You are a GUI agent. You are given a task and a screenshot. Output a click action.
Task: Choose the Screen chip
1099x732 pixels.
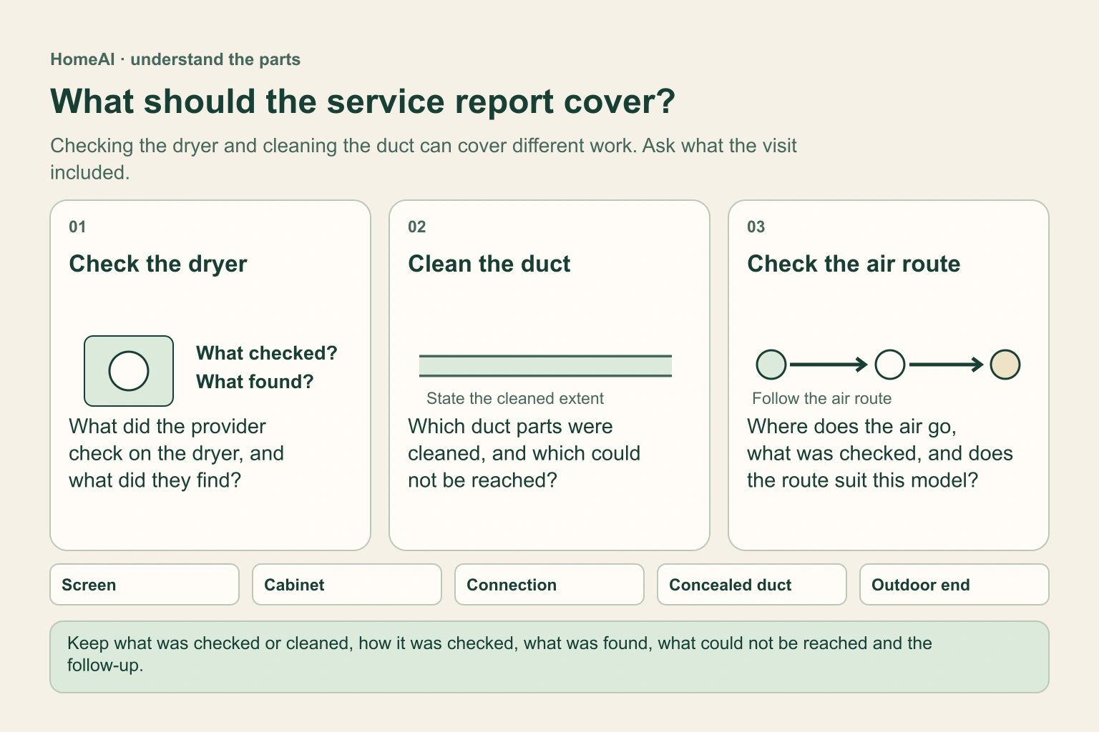coord(145,585)
